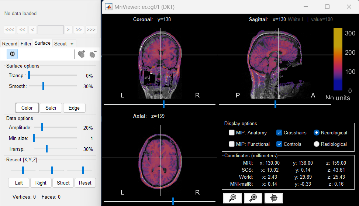This screenshot has height=206, width=359.
Task: Step forward with the single > arrow
Action: [x=68, y=30]
